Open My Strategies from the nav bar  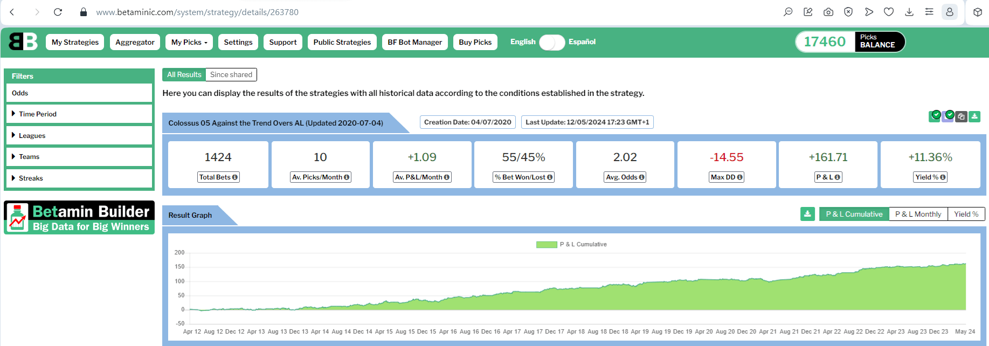pos(75,42)
